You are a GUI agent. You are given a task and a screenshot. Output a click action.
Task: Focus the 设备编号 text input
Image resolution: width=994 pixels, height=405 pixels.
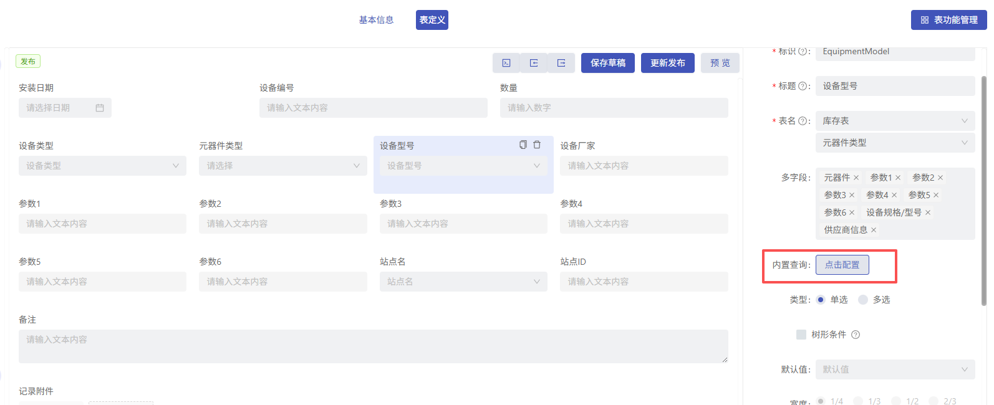(x=374, y=108)
